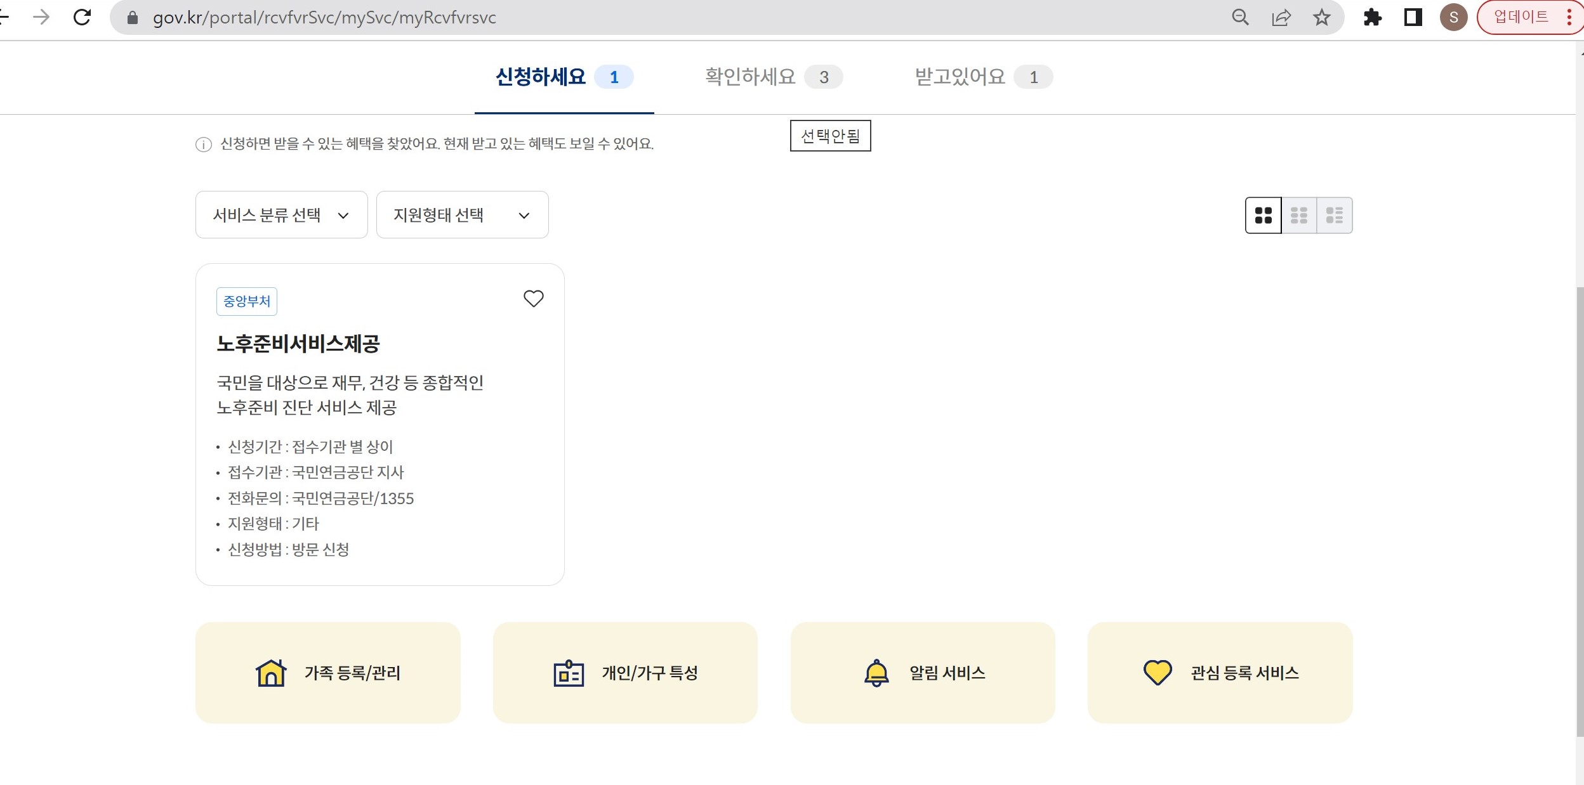Click the browser reload icon

pyautogui.click(x=82, y=17)
